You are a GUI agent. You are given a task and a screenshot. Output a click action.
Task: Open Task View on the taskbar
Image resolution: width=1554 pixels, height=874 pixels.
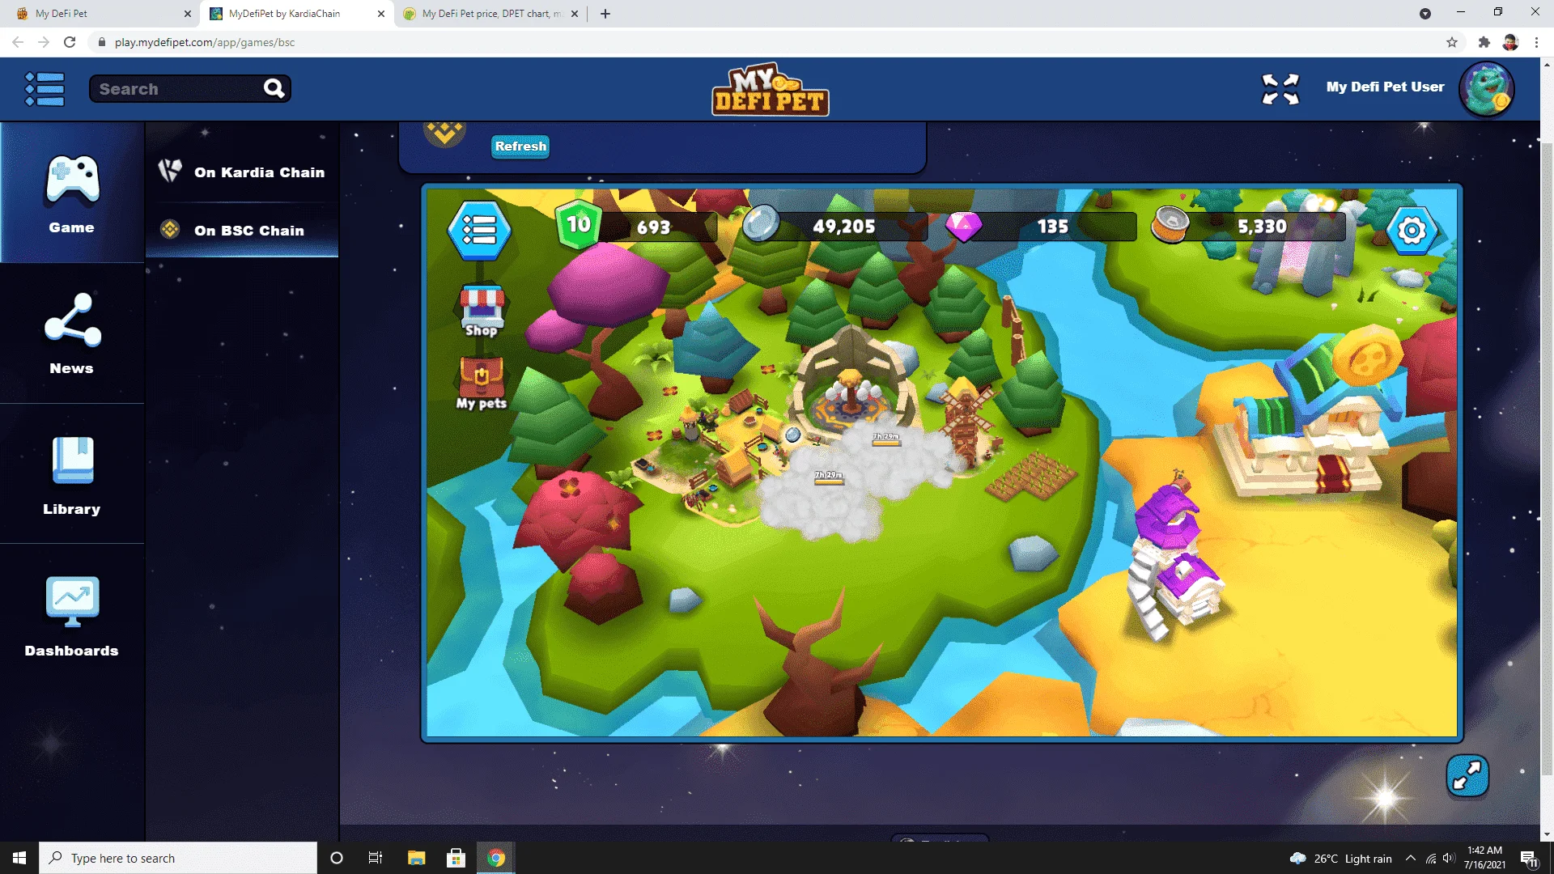(x=376, y=858)
